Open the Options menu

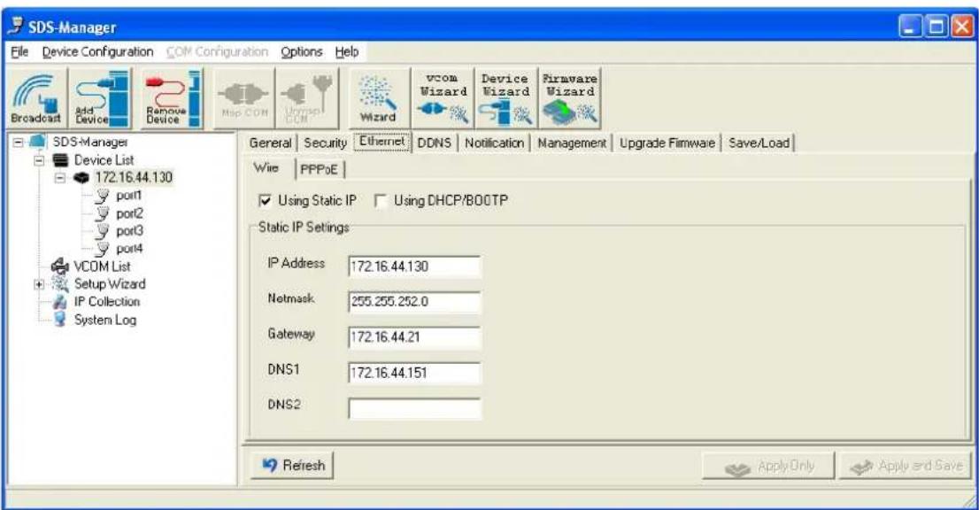(x=302, y=52)
